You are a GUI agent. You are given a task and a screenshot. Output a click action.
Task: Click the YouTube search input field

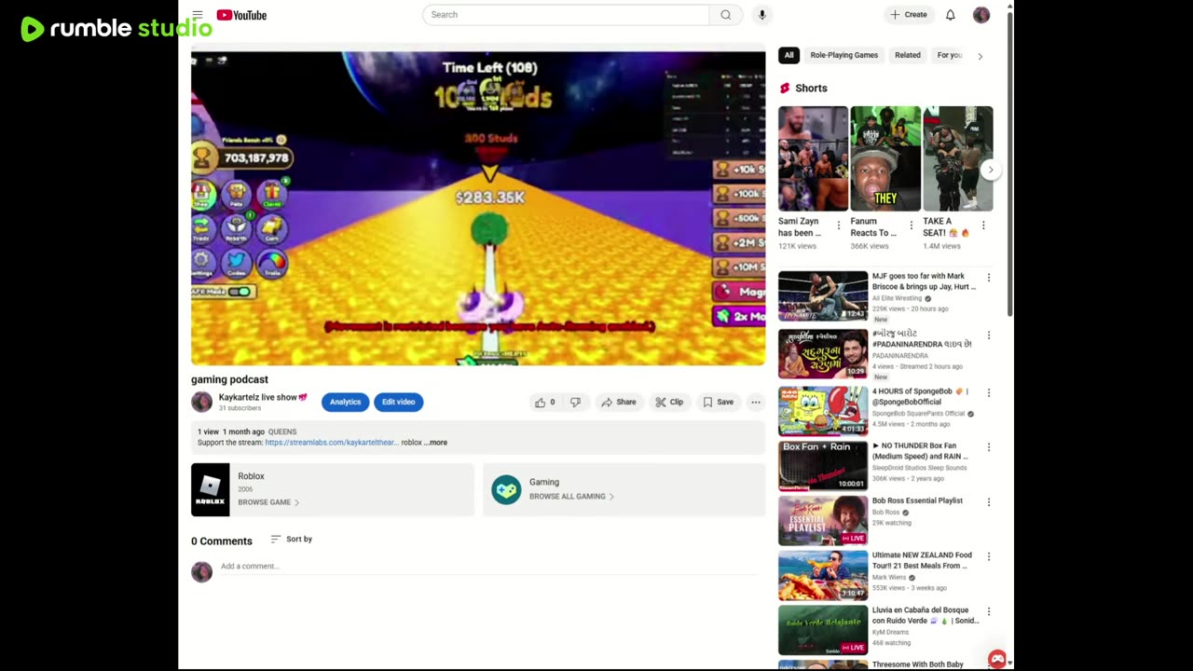566,15
